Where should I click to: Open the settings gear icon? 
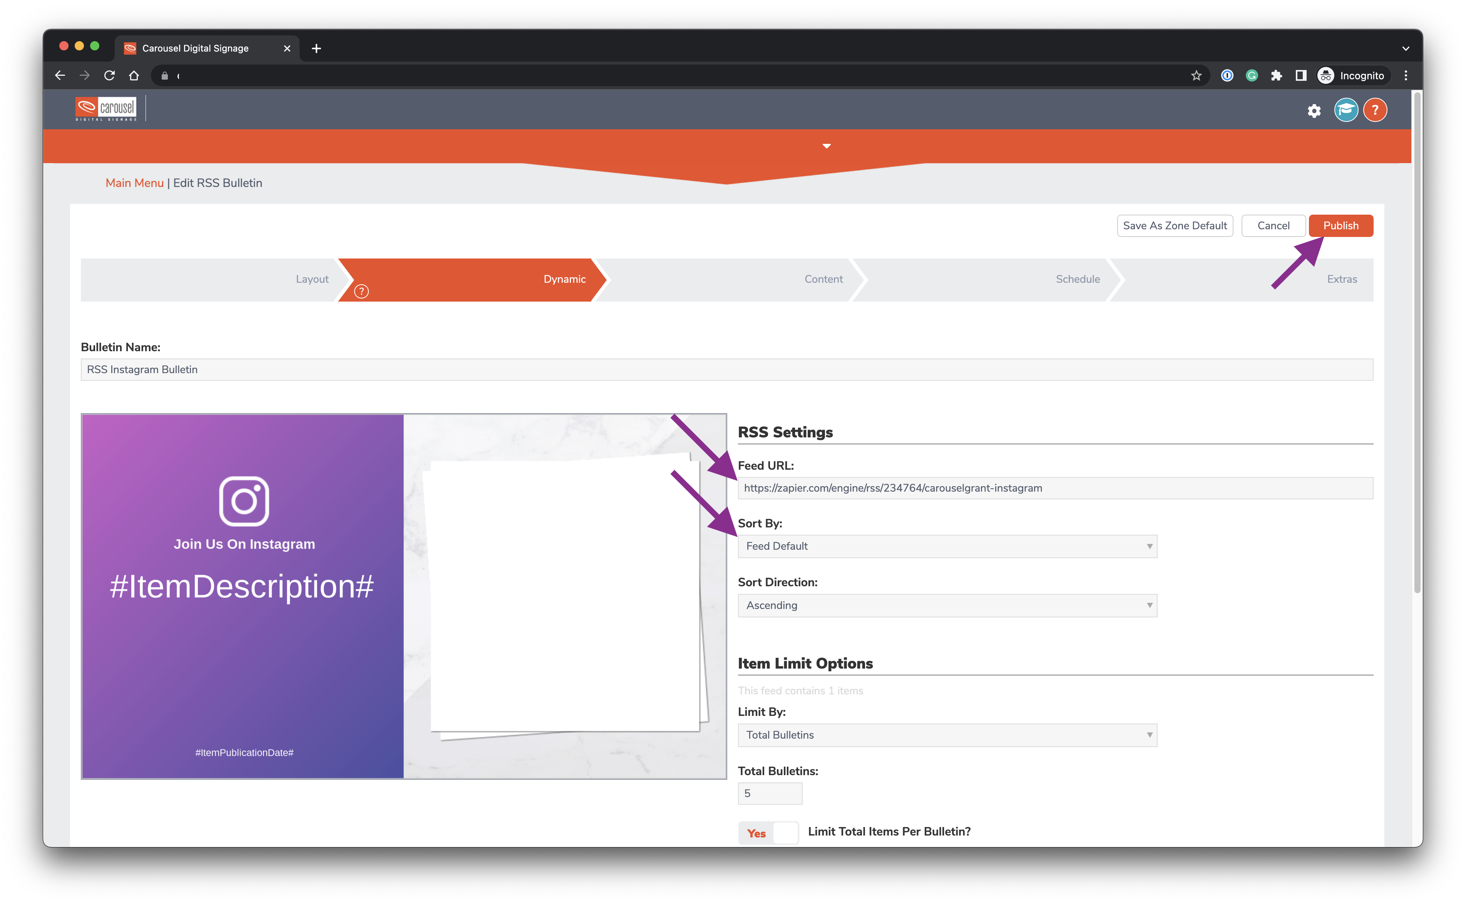click(1314, 111)
